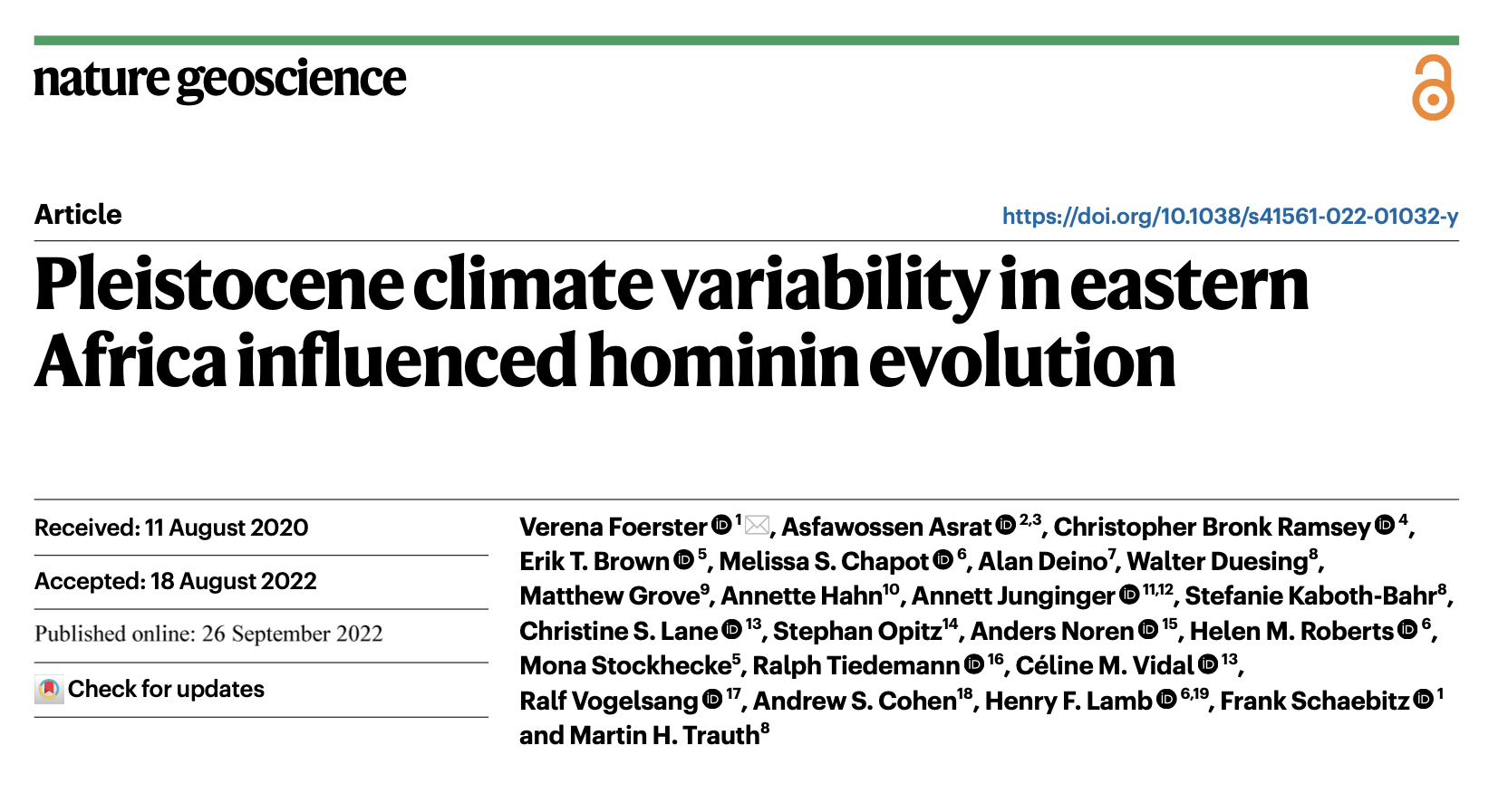This screenshot has height=794, width=1508.
Task: Open the article DOI link
Action: pyautogui.click(x=1230, y=216)
